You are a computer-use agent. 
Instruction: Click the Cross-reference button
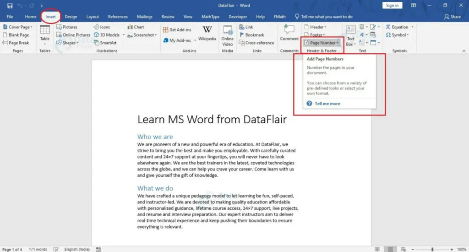[256, 43]
